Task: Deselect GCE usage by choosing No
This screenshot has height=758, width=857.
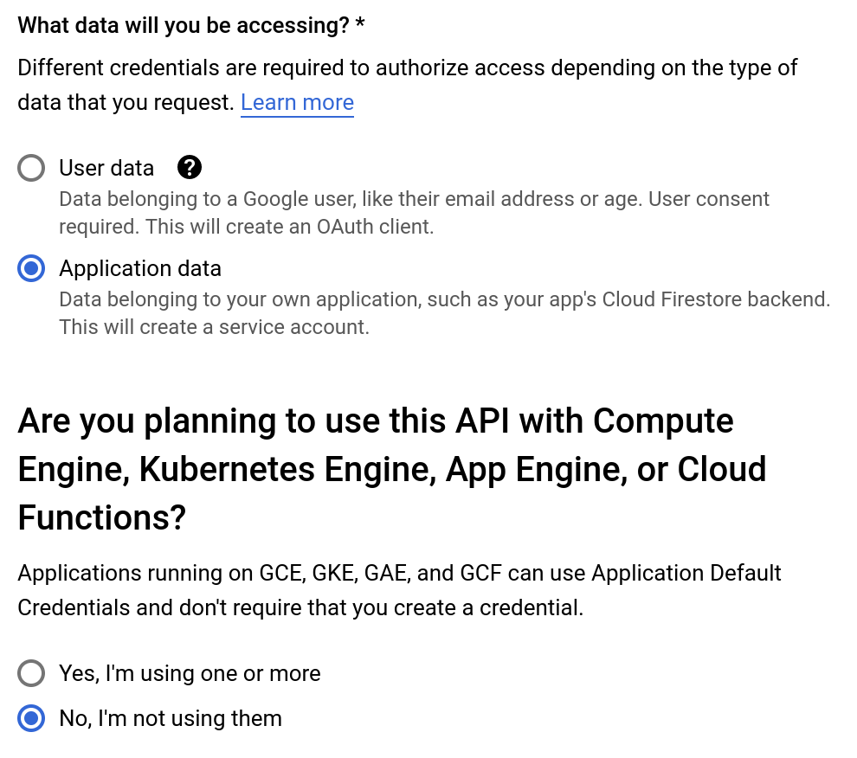Action: coord(31,718)
